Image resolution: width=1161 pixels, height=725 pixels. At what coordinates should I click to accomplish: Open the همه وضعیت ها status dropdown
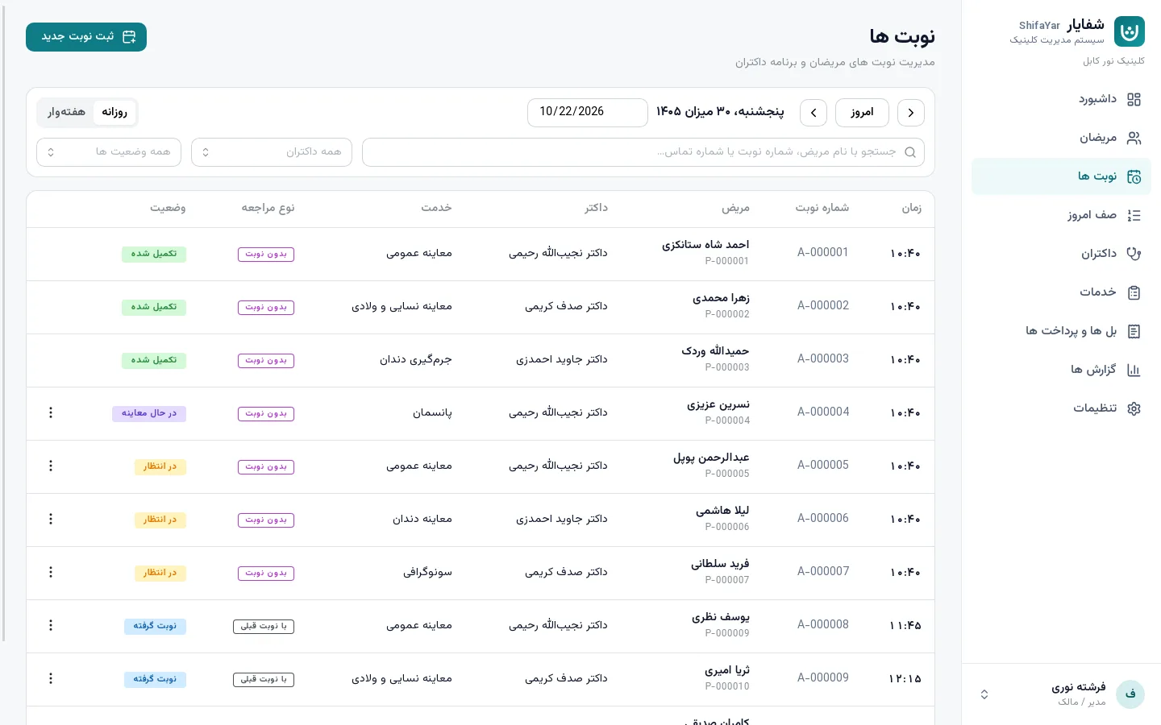pyautogui.click(x=109, y=152)
